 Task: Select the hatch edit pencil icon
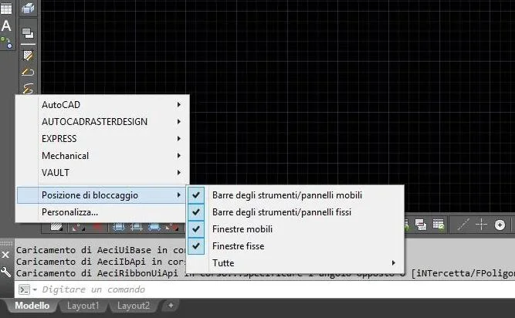coord(28,55)
